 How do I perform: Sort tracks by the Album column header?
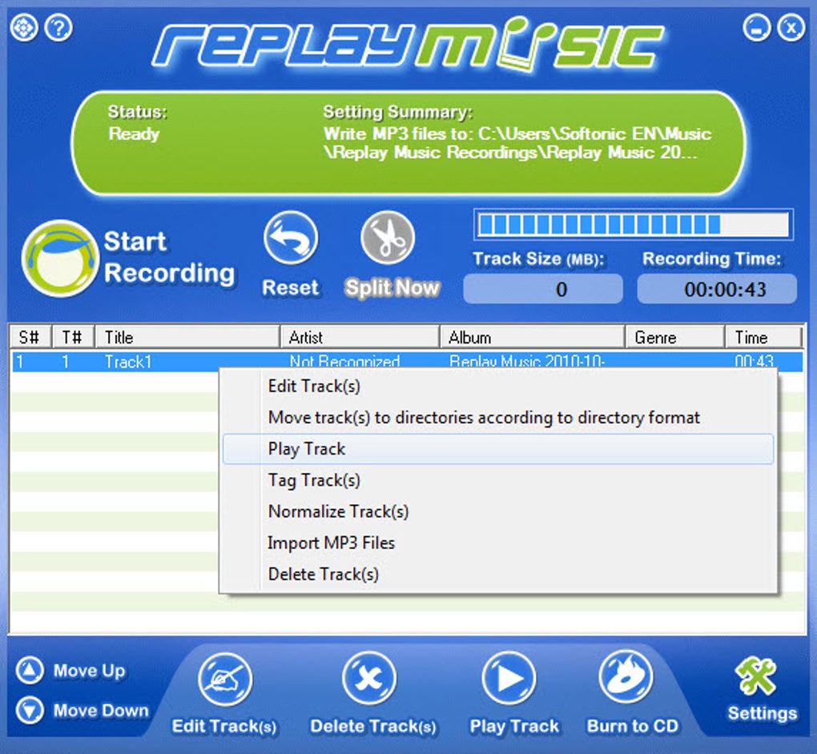[x=533, y=338]
